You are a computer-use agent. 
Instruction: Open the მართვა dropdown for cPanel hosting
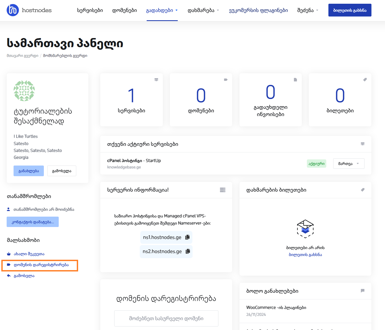click(349, 164)
